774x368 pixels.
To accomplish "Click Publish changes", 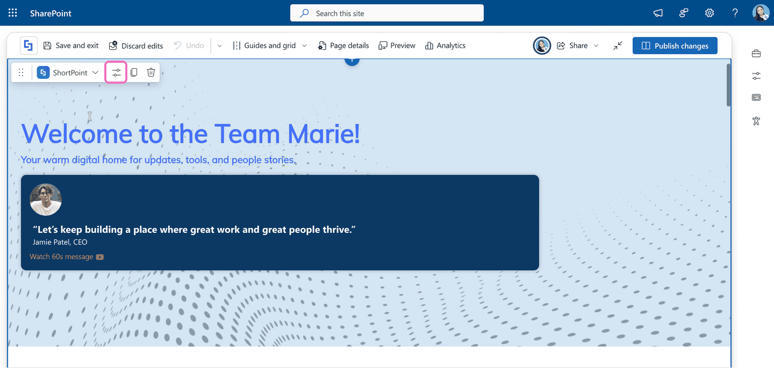I will click(675, 46).
